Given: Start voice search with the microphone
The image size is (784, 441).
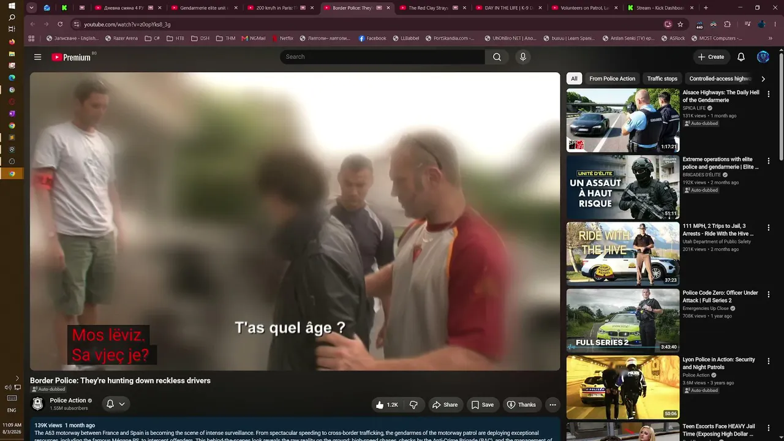Looking at the screenshot, I should [x=522, y=57].
